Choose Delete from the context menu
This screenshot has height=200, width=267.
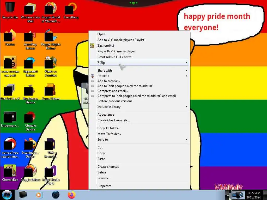(x=139, y=172)
